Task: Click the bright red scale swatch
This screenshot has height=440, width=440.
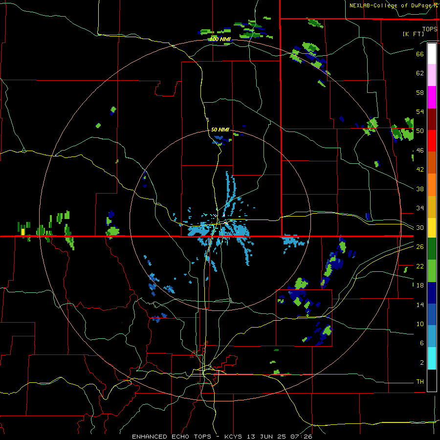Action: click(432, 141)
